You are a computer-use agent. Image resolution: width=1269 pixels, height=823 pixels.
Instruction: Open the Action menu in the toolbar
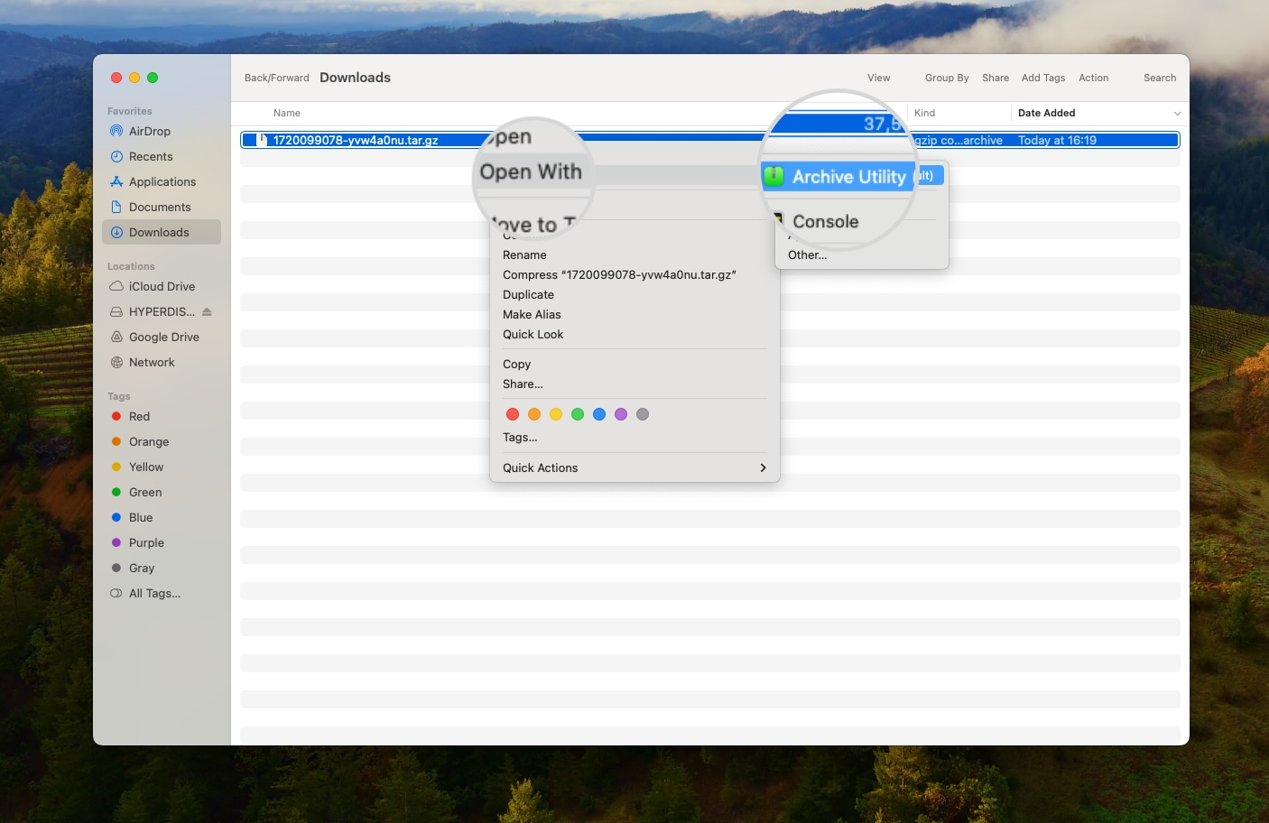[1093, 78]
